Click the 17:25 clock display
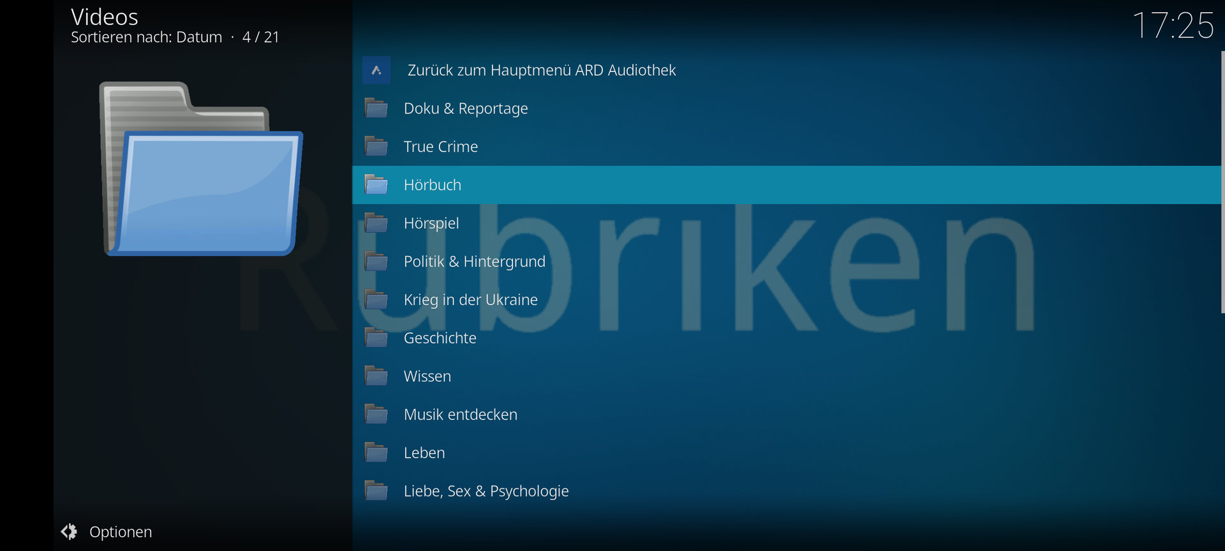The width and height of the screenshot is (1225, 551). (x=1173, y=26)
